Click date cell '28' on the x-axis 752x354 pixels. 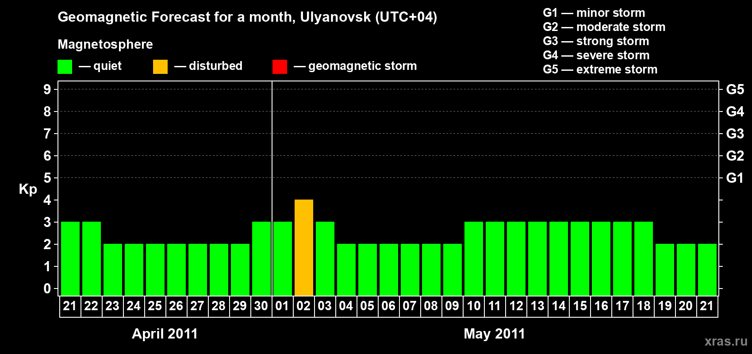[x=219, y=306]
